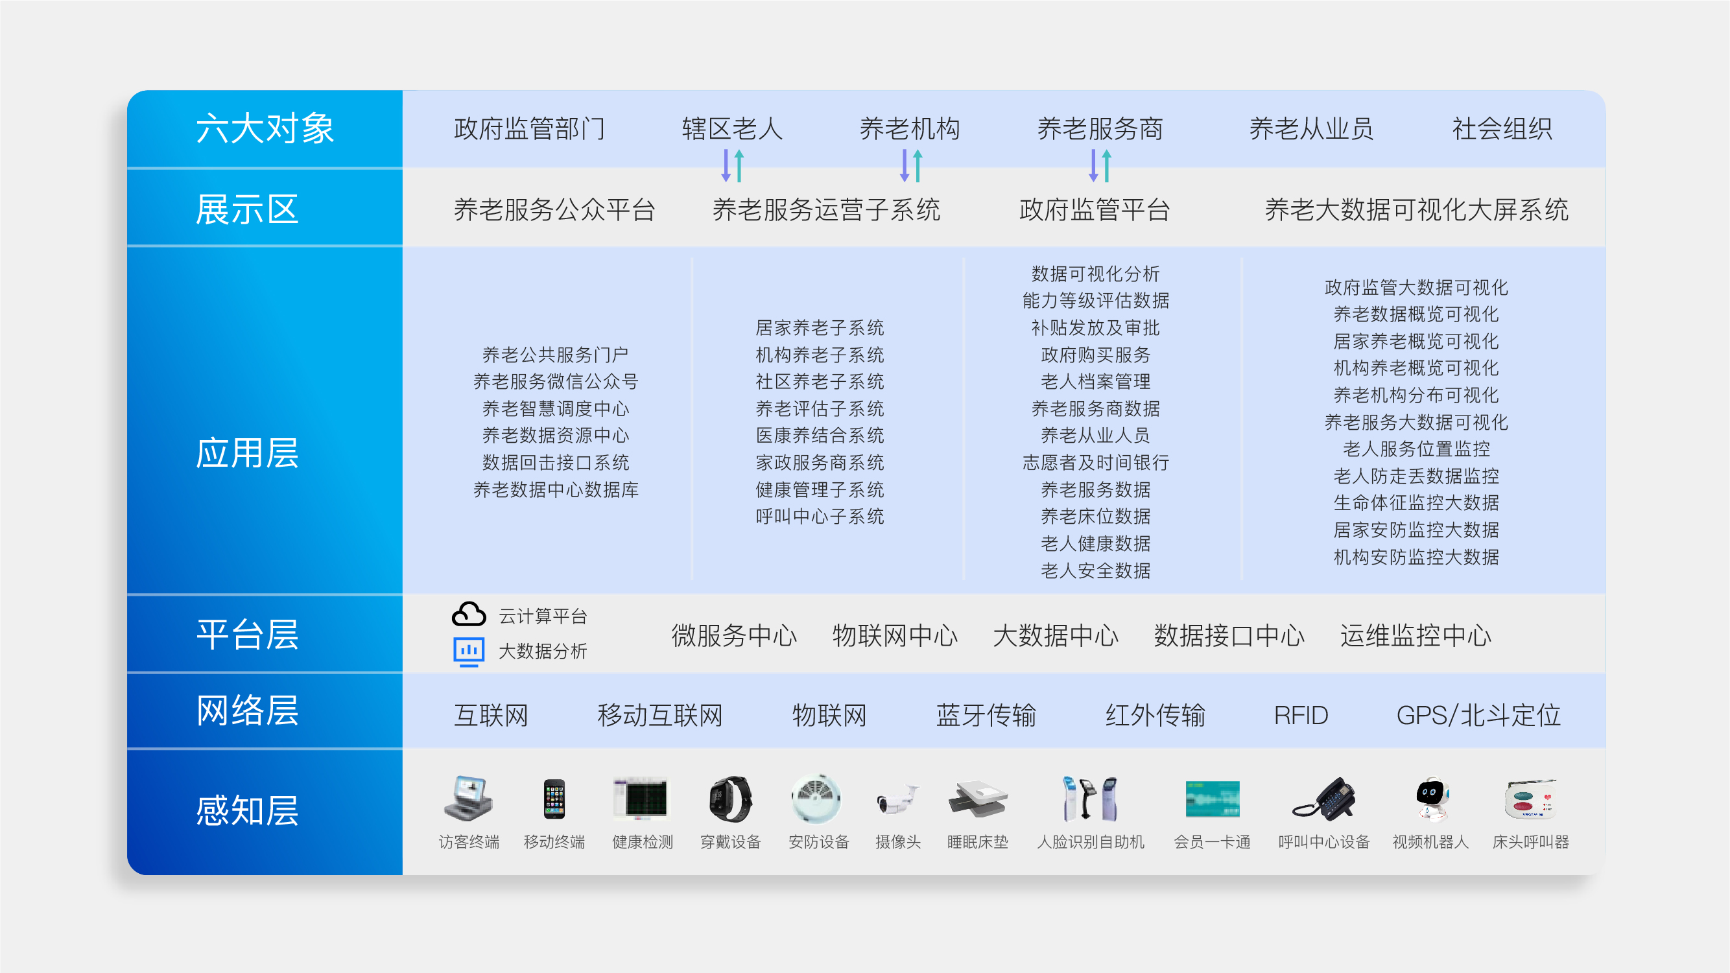Choose the sleep mattress (睡眠床垫) icon
1730x973 pixels.
click(977, 798)
